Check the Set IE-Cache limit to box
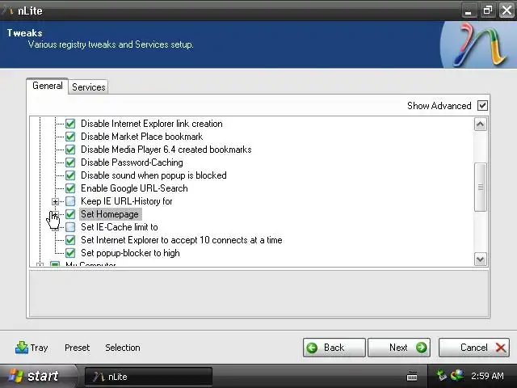Screen dimensions: 517x388 click(x=70, y=227)
